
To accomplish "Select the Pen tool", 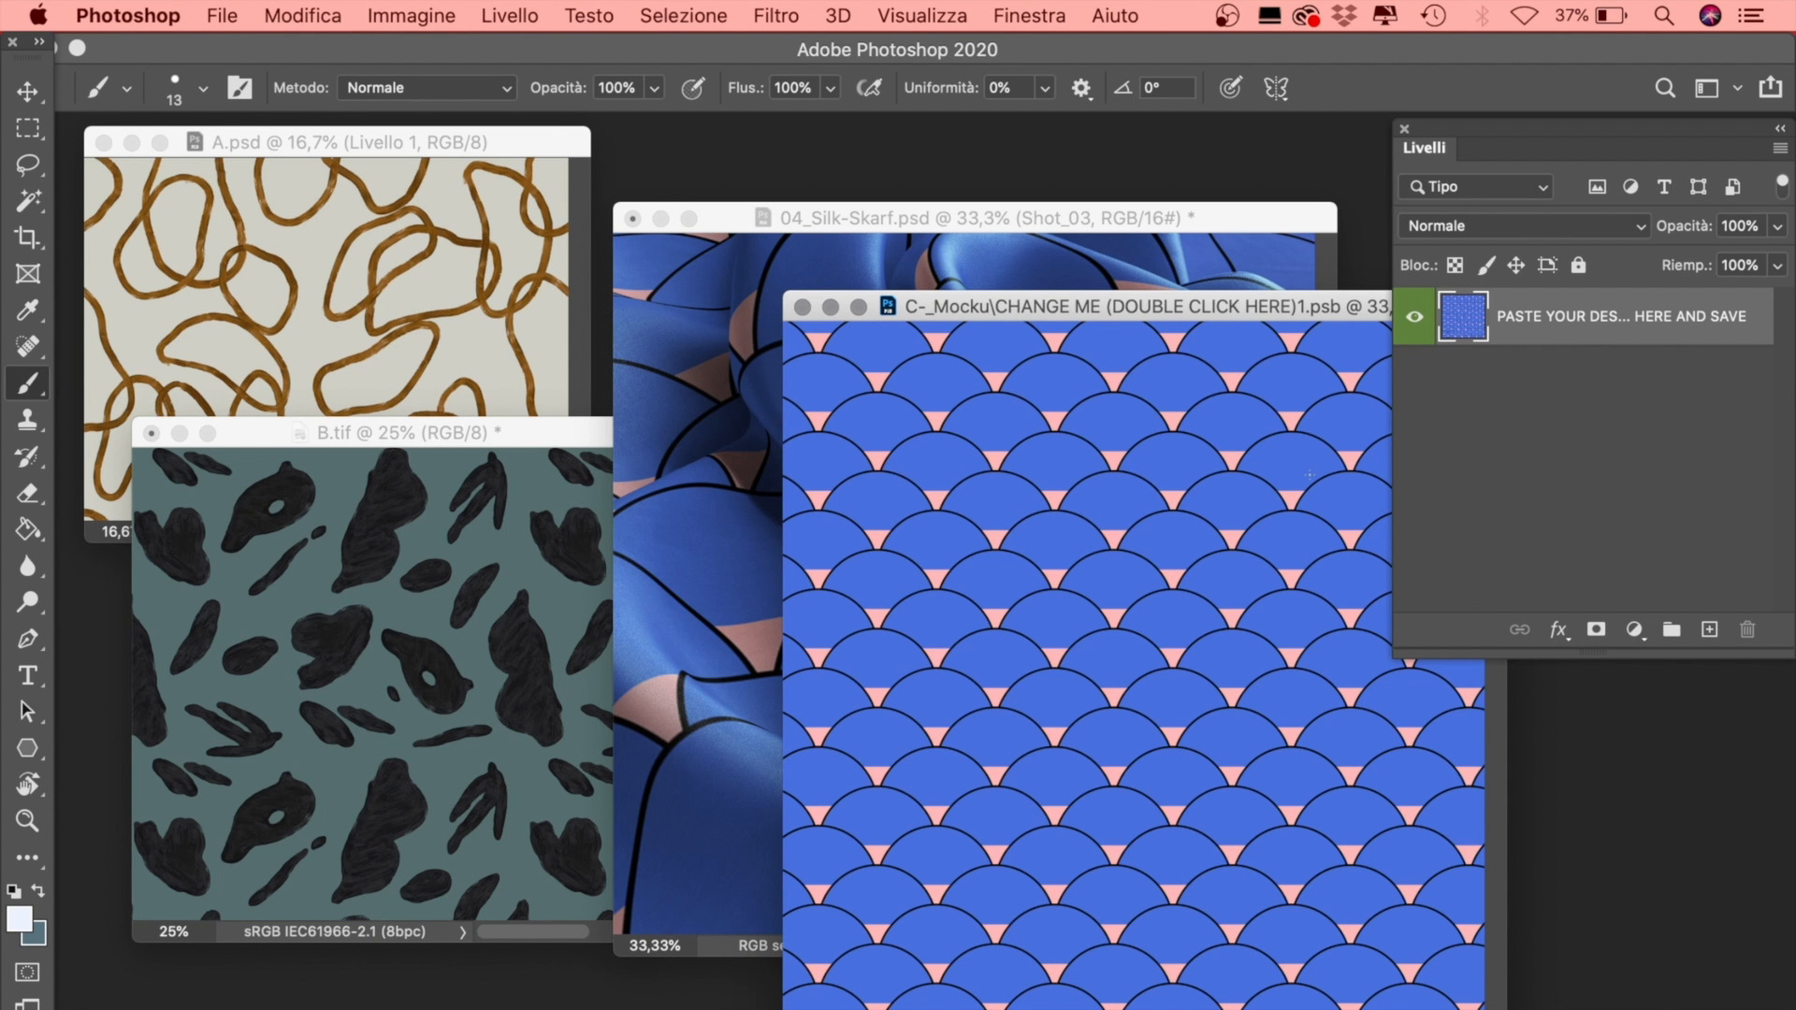I will pyautogui.click(x=27, y=639).
